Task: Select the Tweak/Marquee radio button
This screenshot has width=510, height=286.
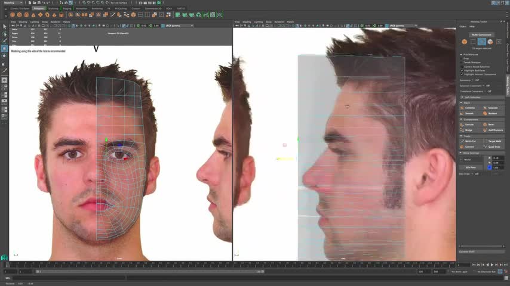Action: [461, 63]
